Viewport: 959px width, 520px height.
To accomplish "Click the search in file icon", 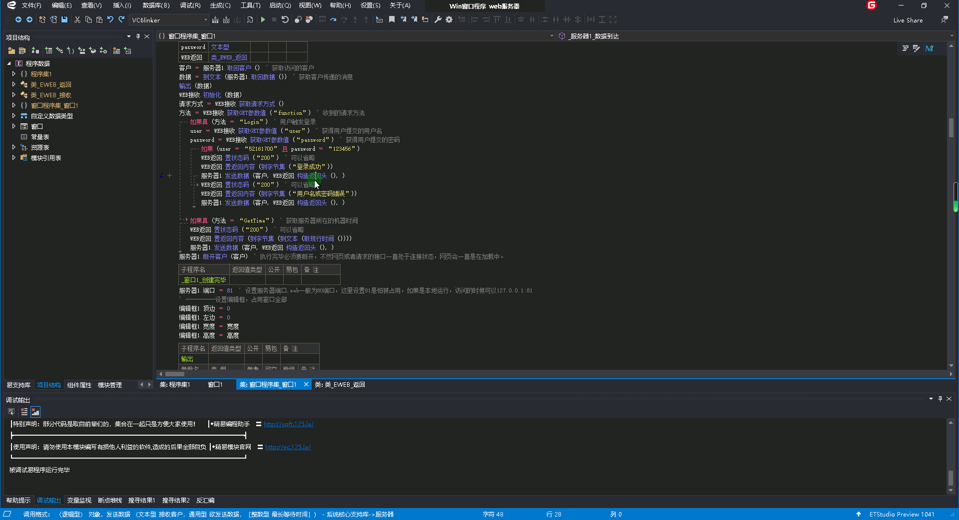I will [250, 20].
